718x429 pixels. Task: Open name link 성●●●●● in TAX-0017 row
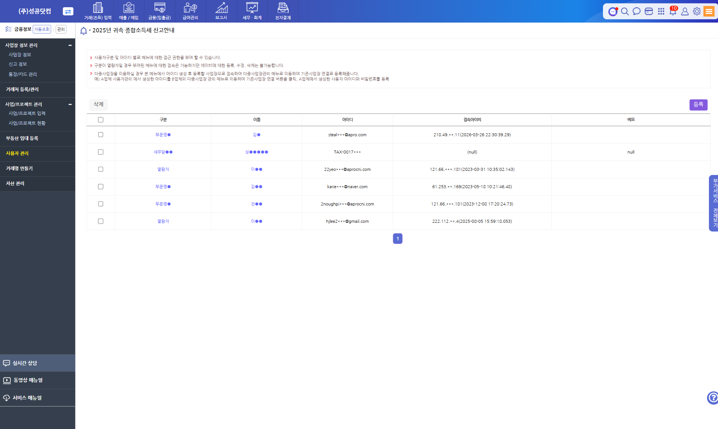coord(257,152)
